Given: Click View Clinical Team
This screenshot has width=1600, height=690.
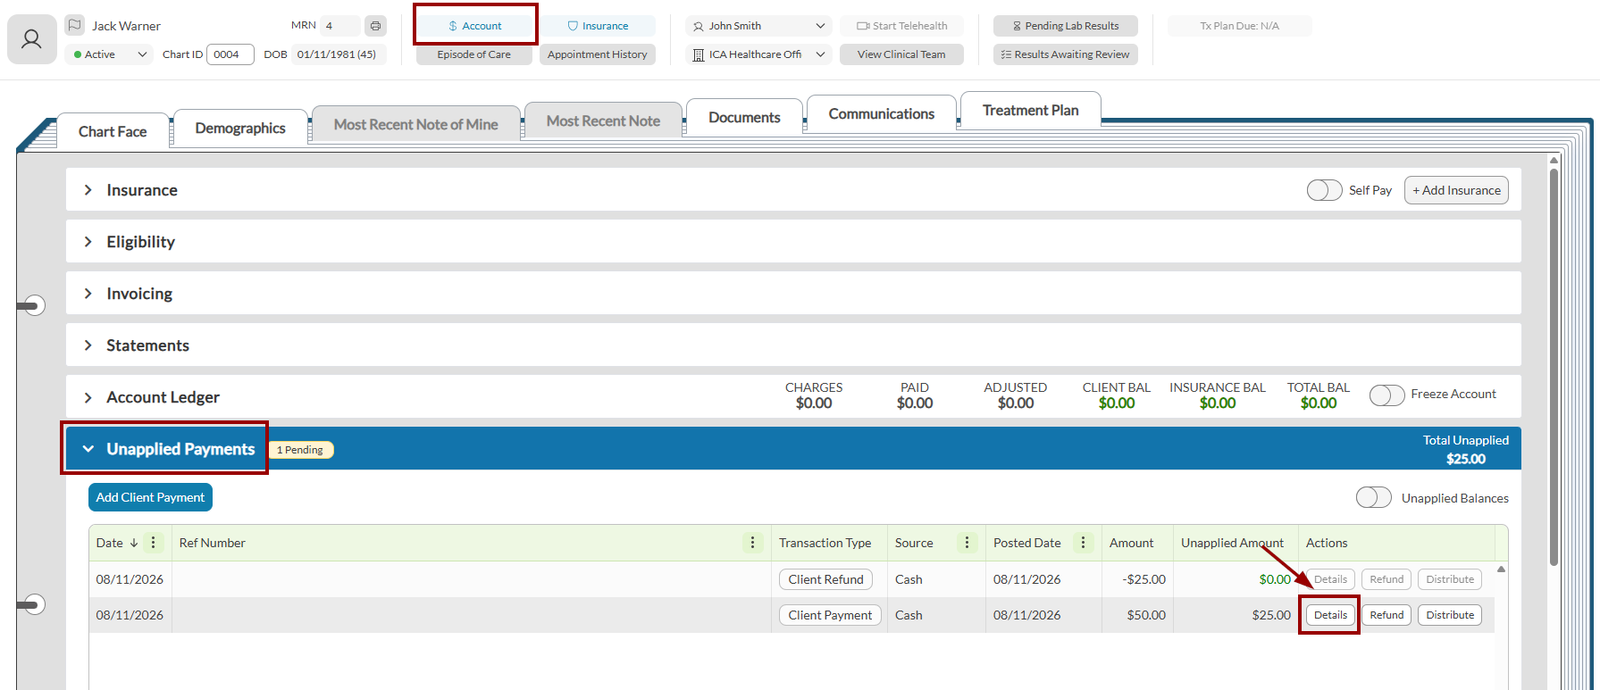Looking at the screenshot, I should (x=901, y=54).
